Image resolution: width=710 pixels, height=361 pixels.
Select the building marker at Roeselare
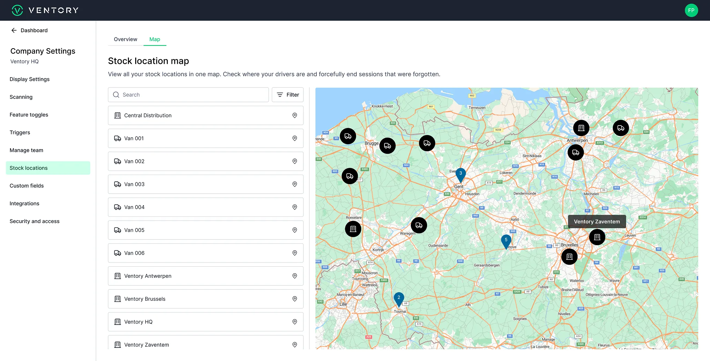pyautogui.click(x=353, y=229)
